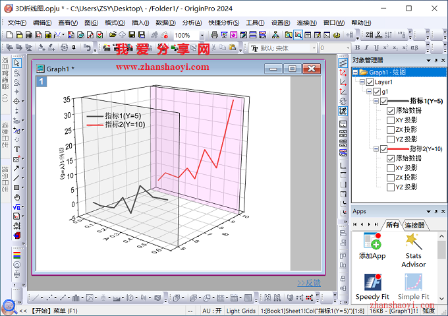Screen dimensions: 448x316
Task: Check XY 投影 under 指标1(Y=5)
Action: point(391,120)
